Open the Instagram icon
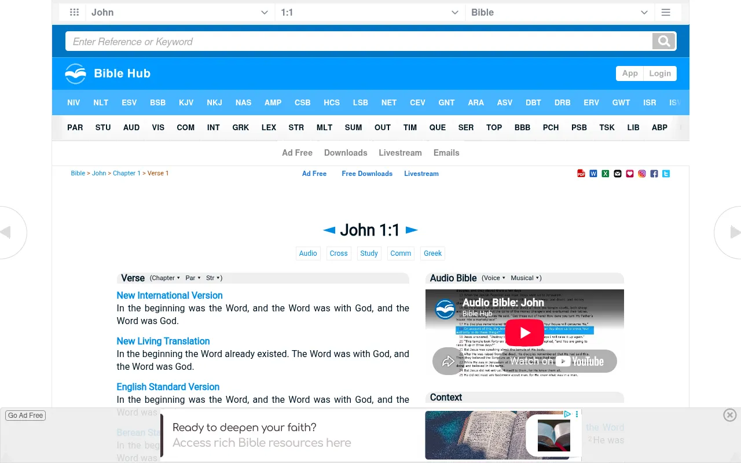The width and height of the screenshot is (741, 463). [x=642, y=174]
